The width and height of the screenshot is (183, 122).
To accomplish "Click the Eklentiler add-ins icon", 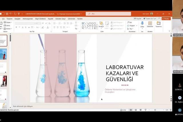I will (x=150, y=25).
